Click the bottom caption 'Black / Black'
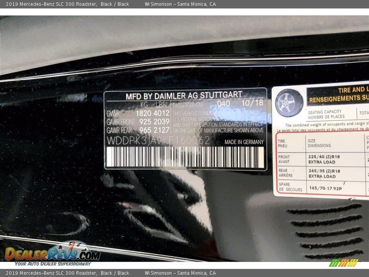 tap(115, 273)
